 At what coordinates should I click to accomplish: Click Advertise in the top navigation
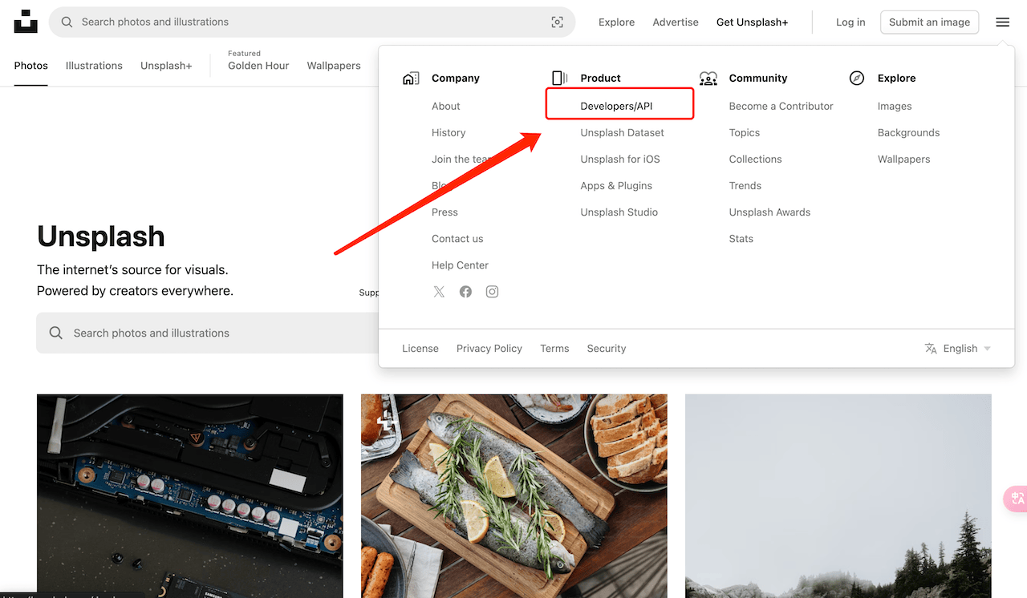tap(676, 22)
